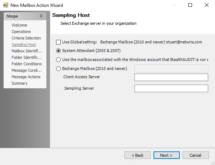
Task: Open the Folder Identification step
Action: 27,57
